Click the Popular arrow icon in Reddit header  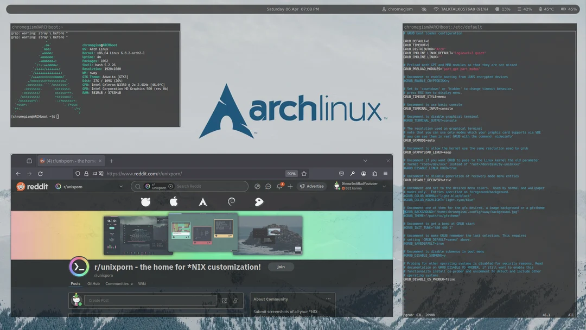257,186
